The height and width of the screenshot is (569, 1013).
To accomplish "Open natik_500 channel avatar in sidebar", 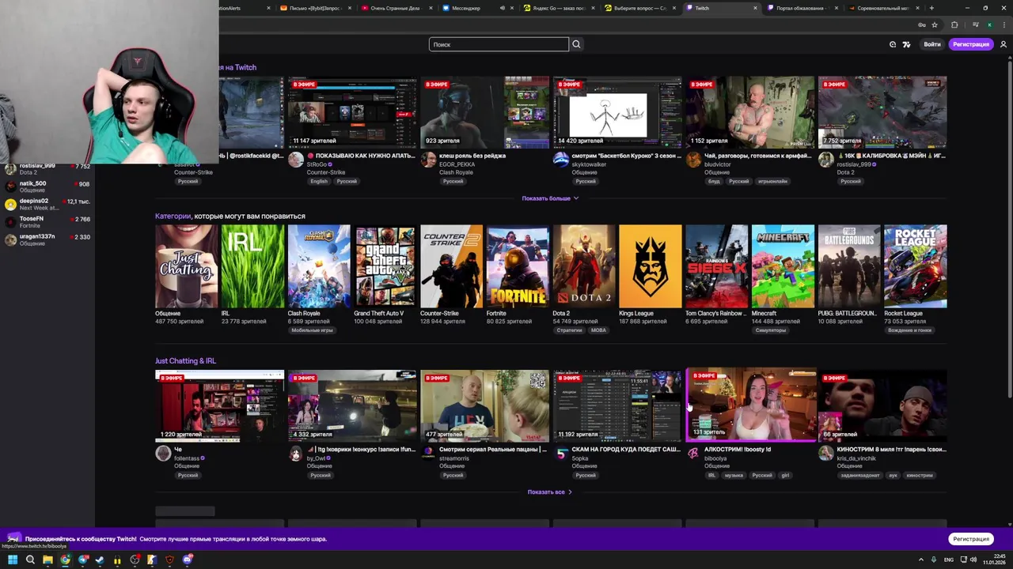I will pyautogui.click(x=10, y=187).
